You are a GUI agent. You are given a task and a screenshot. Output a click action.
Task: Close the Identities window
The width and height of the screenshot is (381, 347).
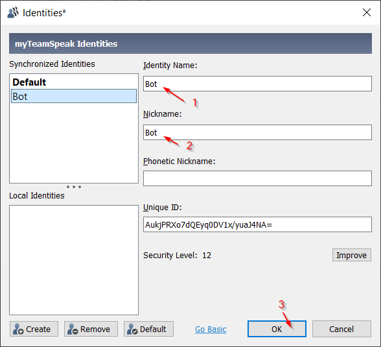[x=367, y=12]
